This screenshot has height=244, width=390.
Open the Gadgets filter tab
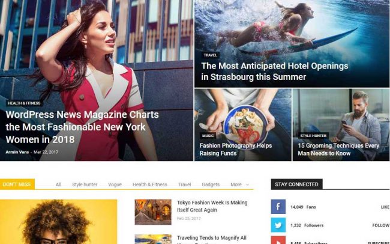211,185
